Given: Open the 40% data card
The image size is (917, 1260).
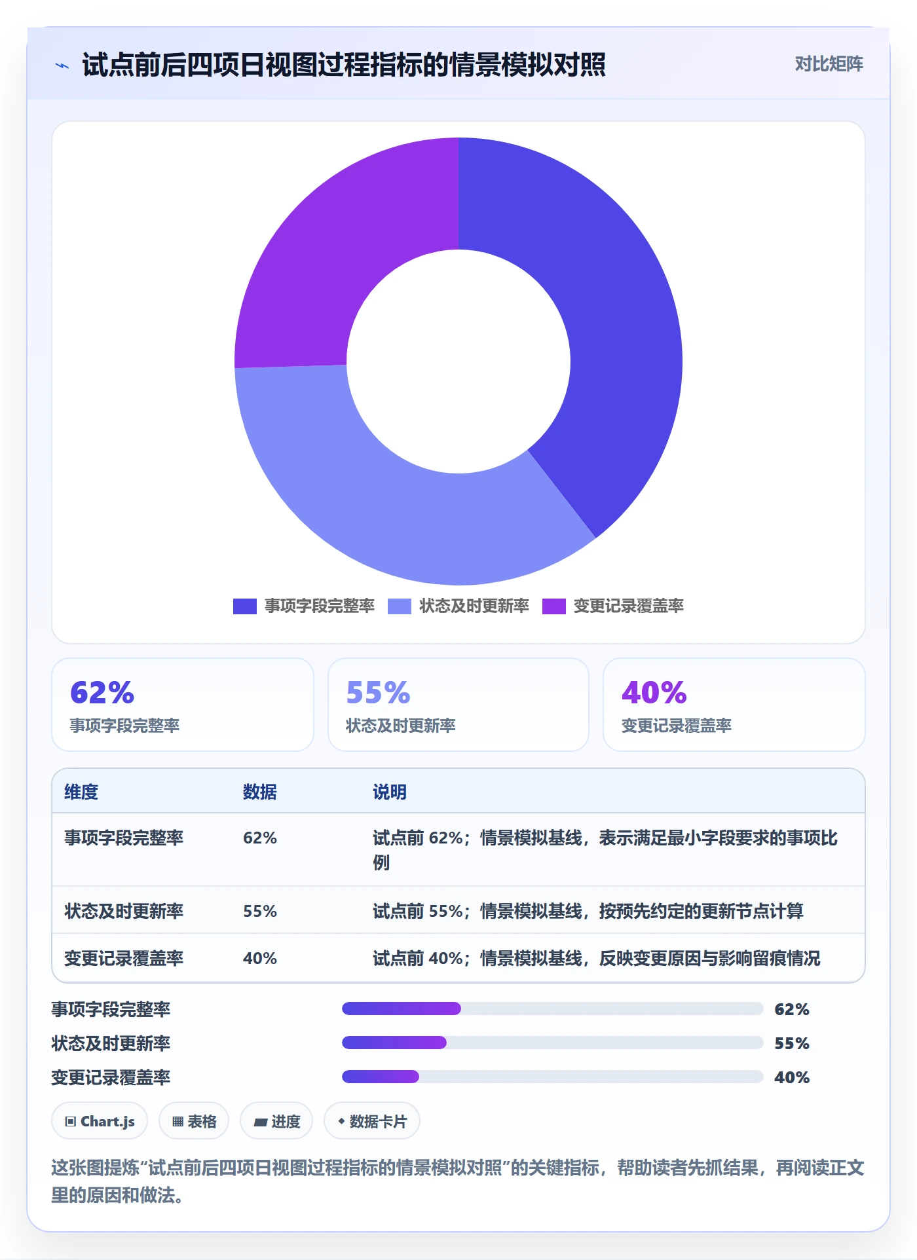Looking at the screenshot, I should click(x=734, y=705).
